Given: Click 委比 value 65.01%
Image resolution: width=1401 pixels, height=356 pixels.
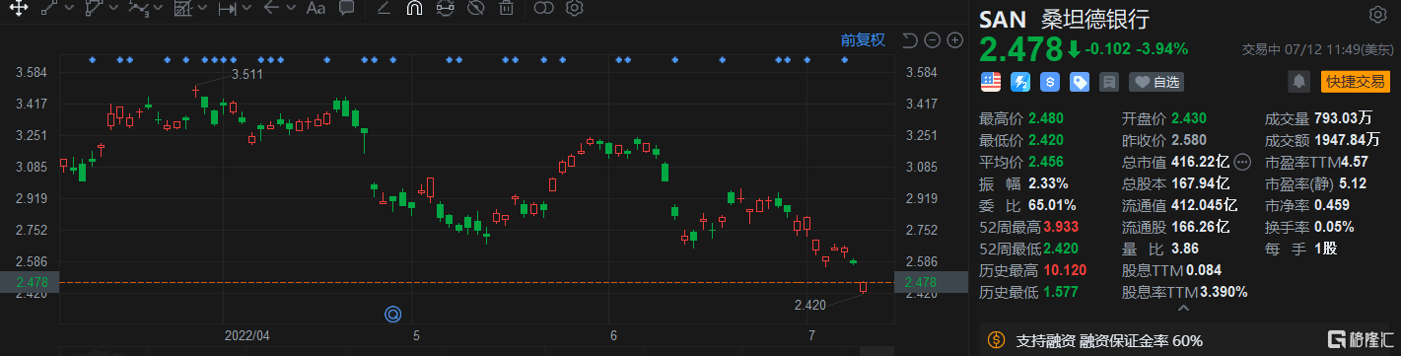Looking at the screenshot, I should click(x=1052, y=205).
